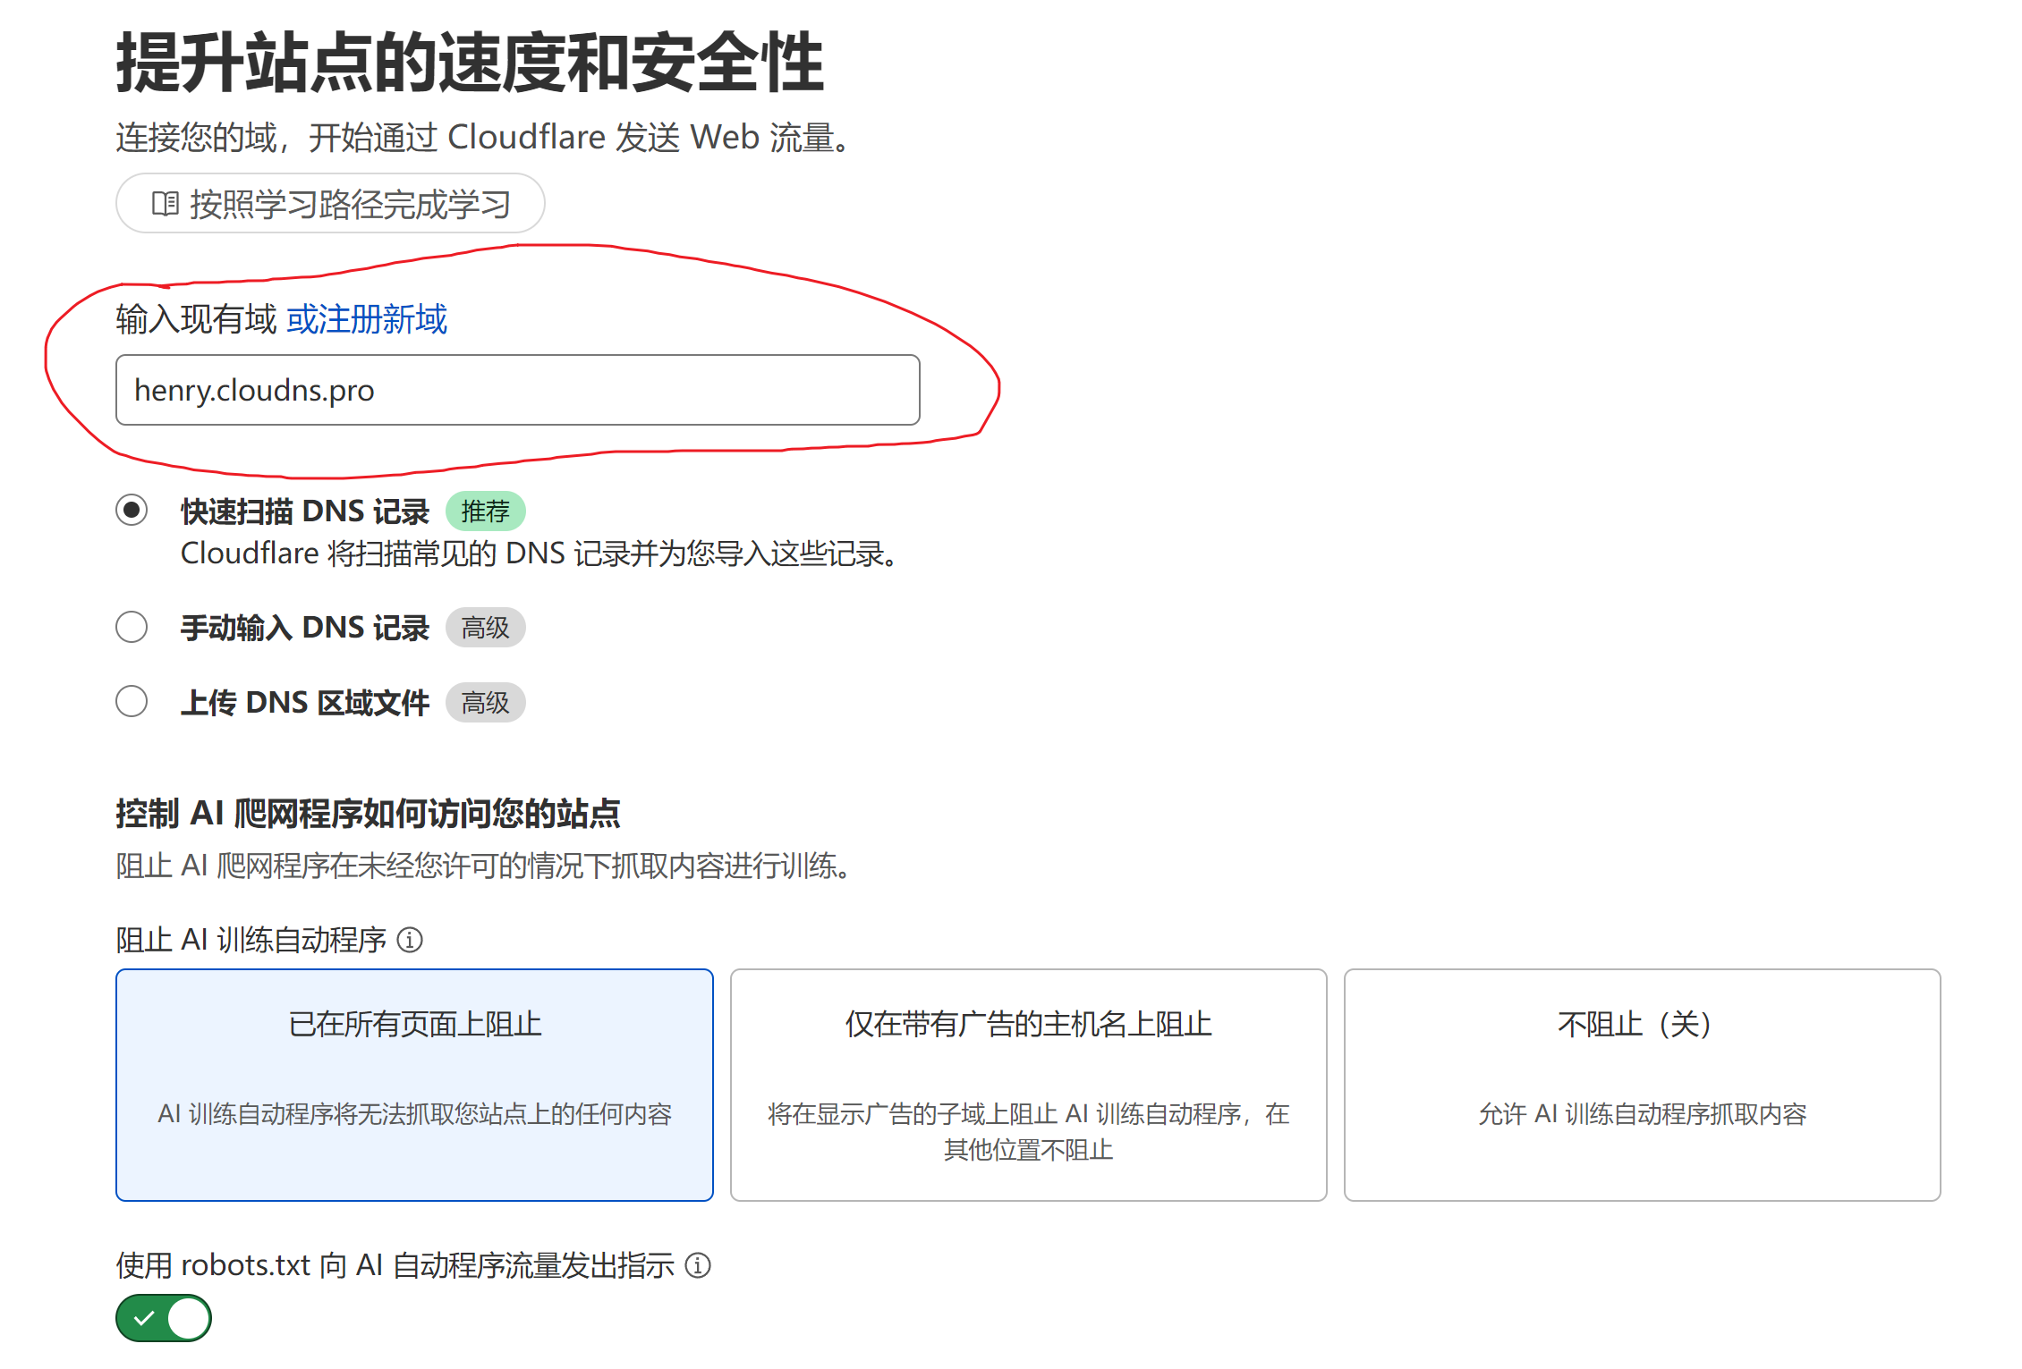The height and width of the screenshot is (1369, 2022).
Task: Select 快速扫描 DNS 记录 radio button
Action: tap(132, 510)
